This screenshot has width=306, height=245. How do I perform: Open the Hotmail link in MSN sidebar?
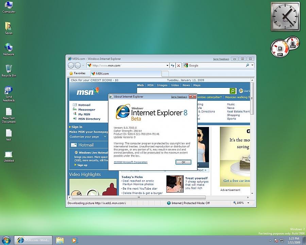(x=84, y=105)
